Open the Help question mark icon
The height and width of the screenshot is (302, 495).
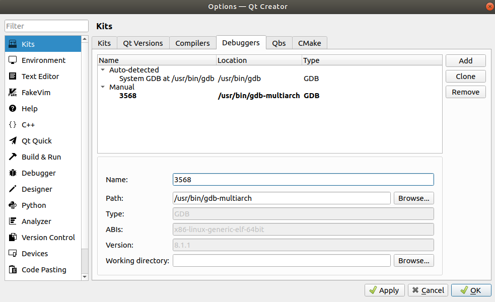[13, 109]
